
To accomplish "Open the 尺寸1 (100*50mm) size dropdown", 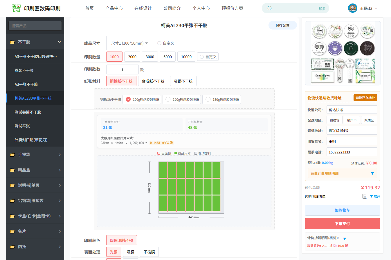I will [129, 43].
